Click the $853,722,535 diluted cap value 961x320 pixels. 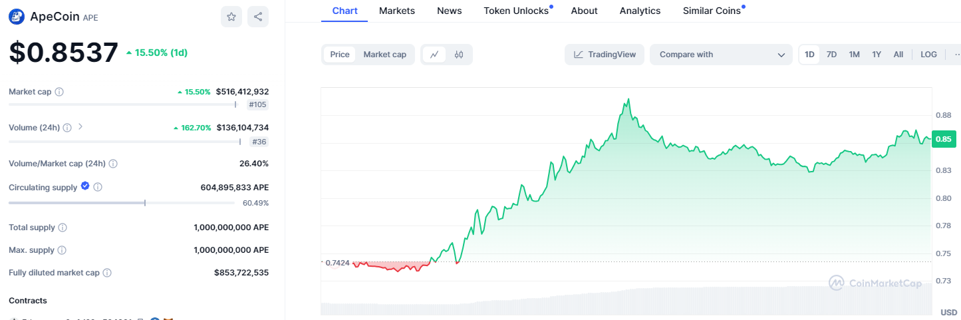(241, 273)
